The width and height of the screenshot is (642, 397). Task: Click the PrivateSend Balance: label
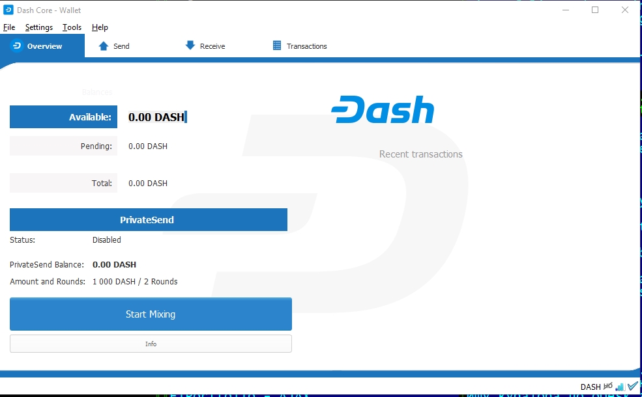[47, 265]
